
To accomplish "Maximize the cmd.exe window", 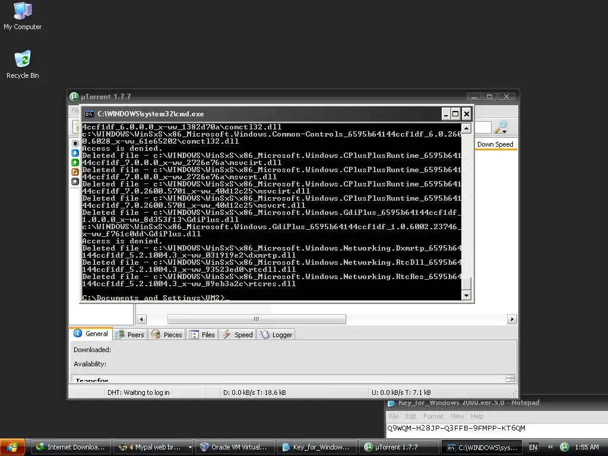I will (x=455, y=114).
